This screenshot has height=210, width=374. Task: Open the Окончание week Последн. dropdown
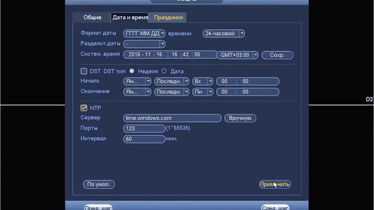click(171, 92)
